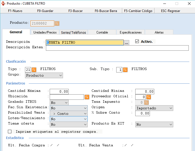This screenshot has height=151, width=195.
Task: Enable Imprime etiquetas al registrar compra
Action: point(10,132)
